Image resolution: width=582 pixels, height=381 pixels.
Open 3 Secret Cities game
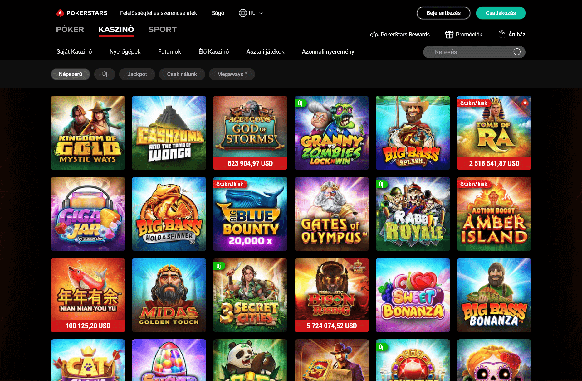(x=250, y=295)
